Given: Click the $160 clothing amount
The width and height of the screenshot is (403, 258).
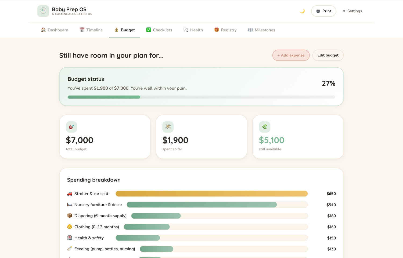Looking at the screenshot, I should pyautogui.click(x=332, y=227).
